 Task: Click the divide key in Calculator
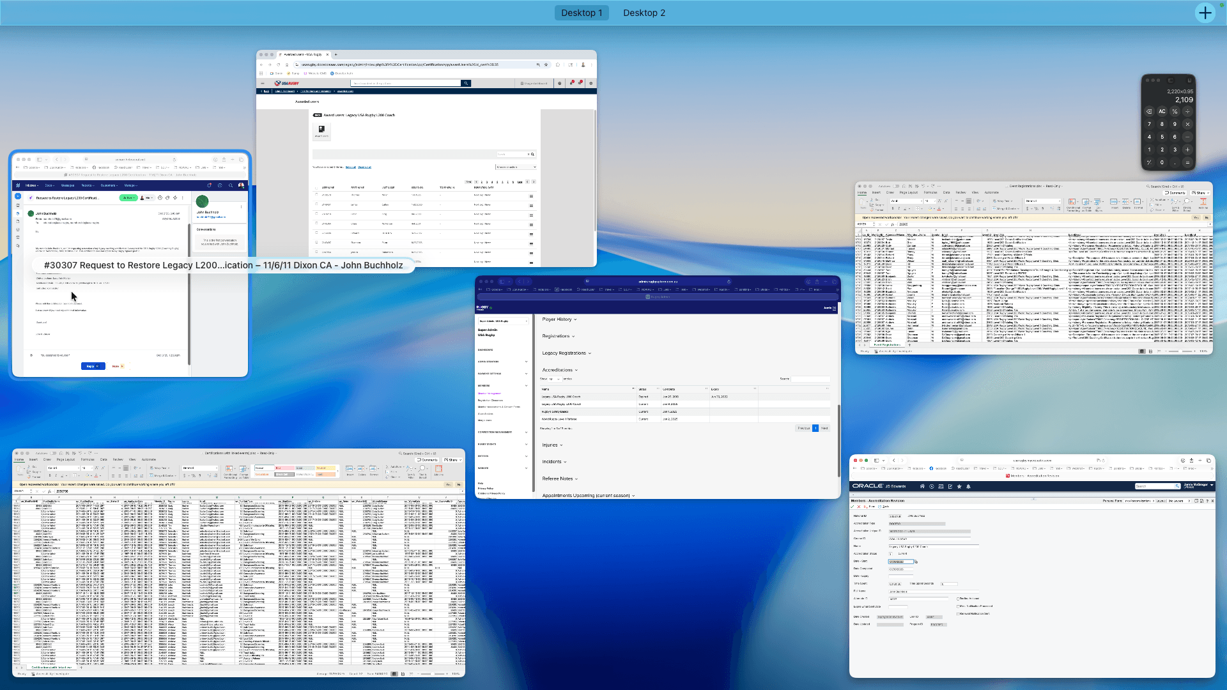(1187, 111)
